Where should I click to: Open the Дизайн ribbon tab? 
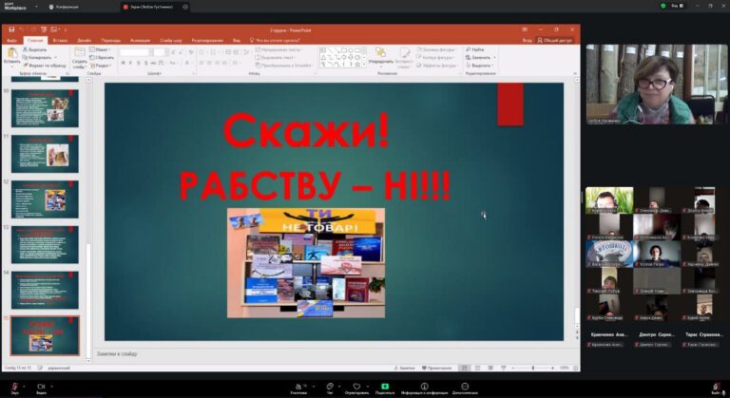[x=85, y=41]
